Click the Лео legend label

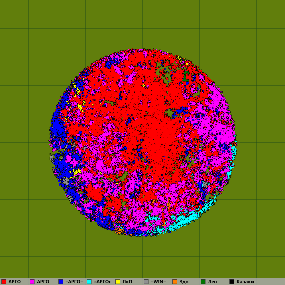pyautogui.click(x=212, y=282)
